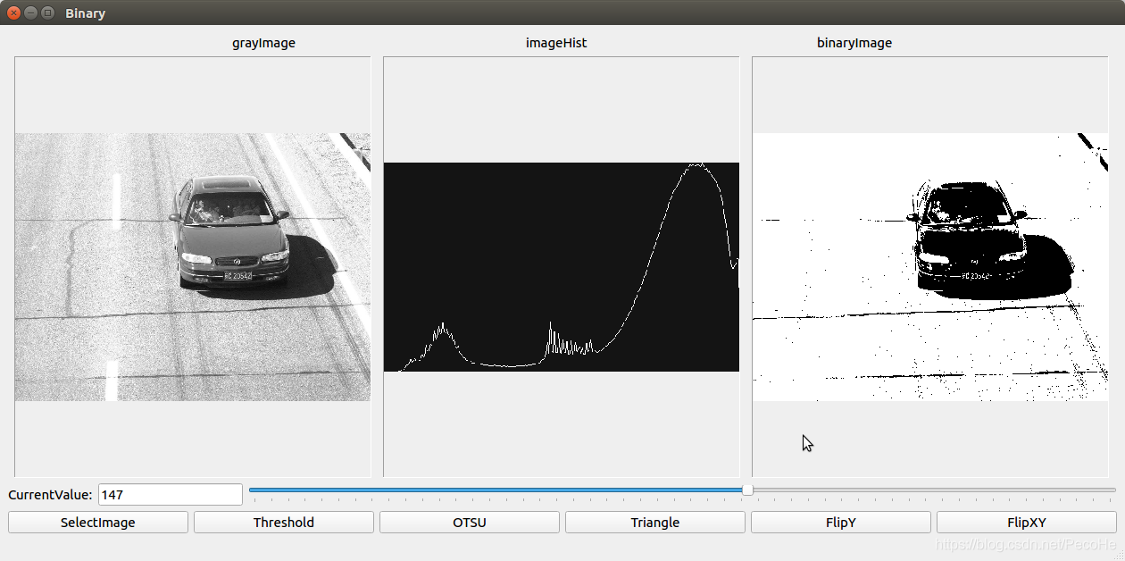Close the Binary window
This screenshot has width=1125, height=561.
click(x=13, y=13)
